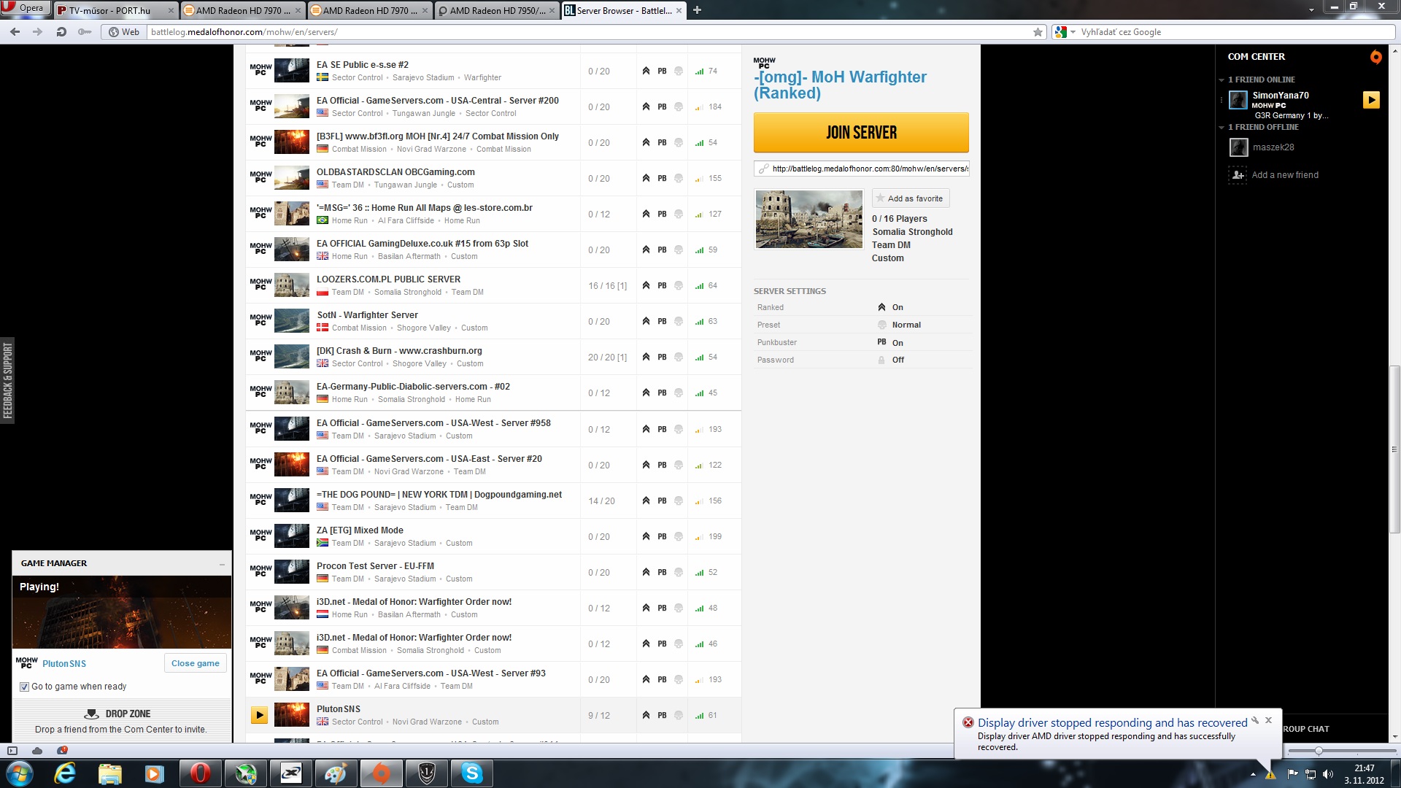Viewport: 1401px width, 788px height.
Task: Go back with the browser Back arrow
Action: (15, 32)
